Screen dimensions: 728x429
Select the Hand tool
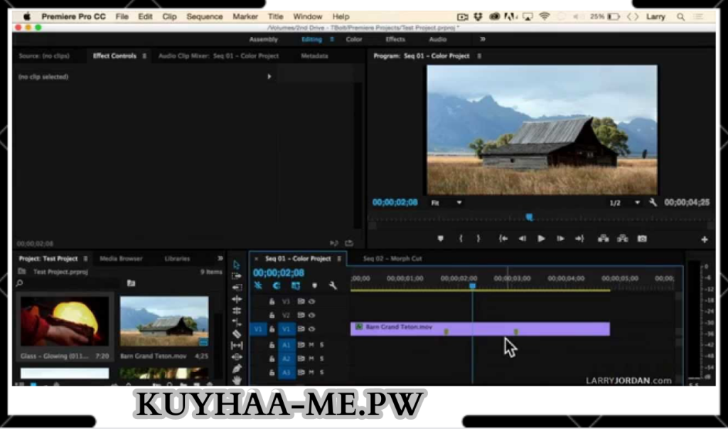(236, 380)
